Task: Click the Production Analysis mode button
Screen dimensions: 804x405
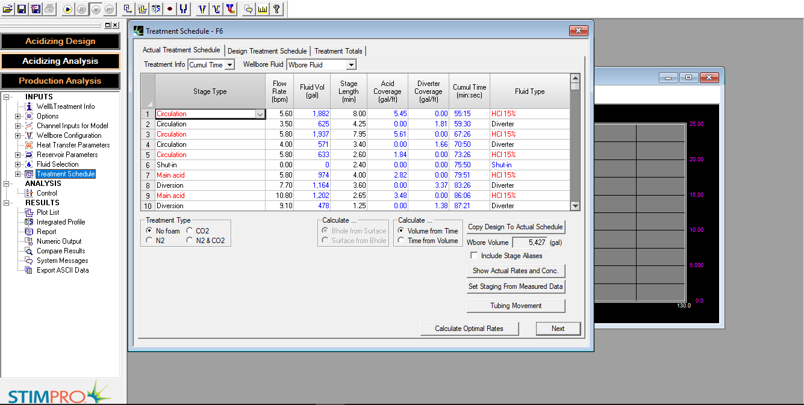Action: (x=60, y=81)
